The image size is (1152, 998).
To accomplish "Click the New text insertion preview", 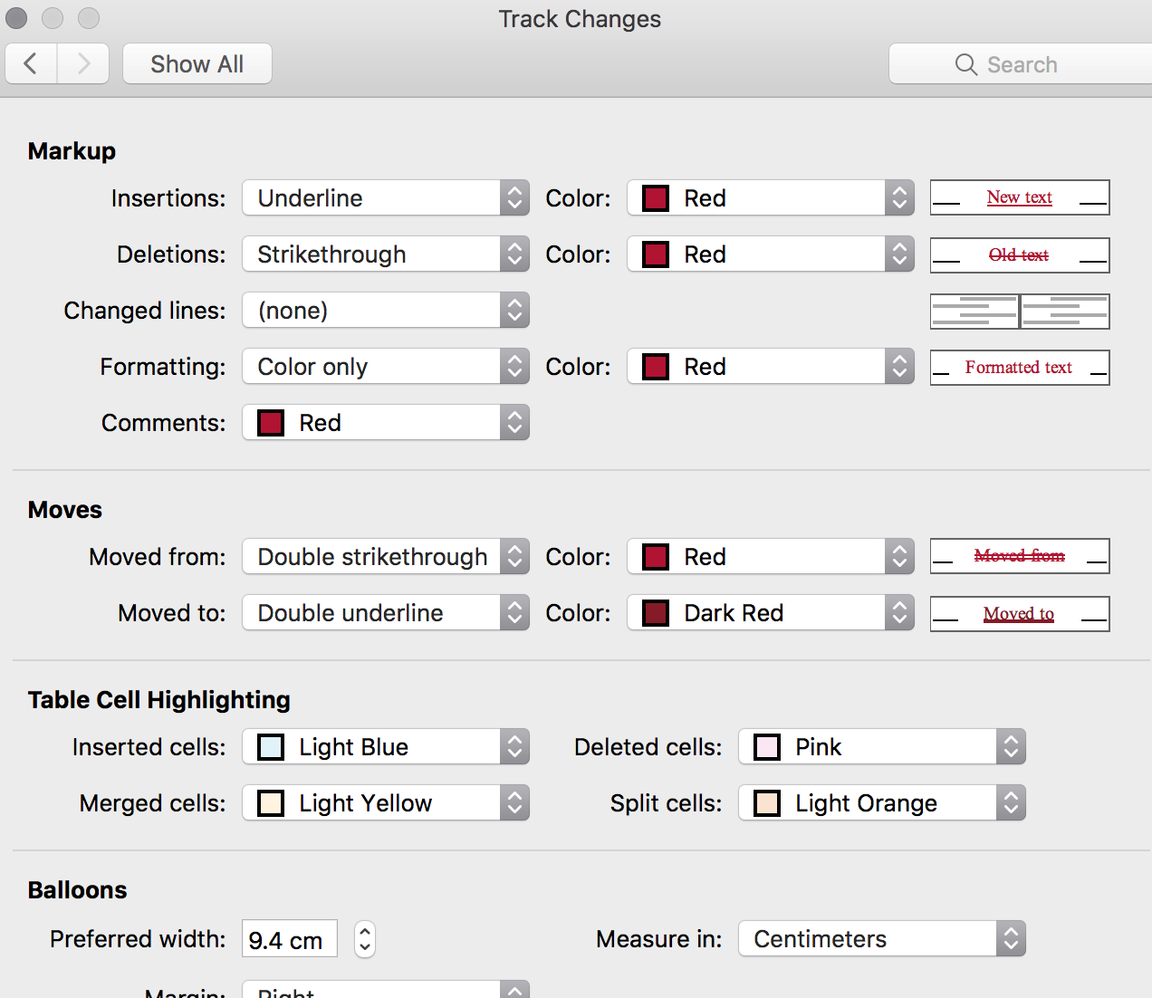I will 1019,197.
